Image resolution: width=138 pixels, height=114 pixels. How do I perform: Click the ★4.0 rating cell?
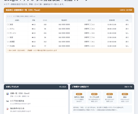34,42
